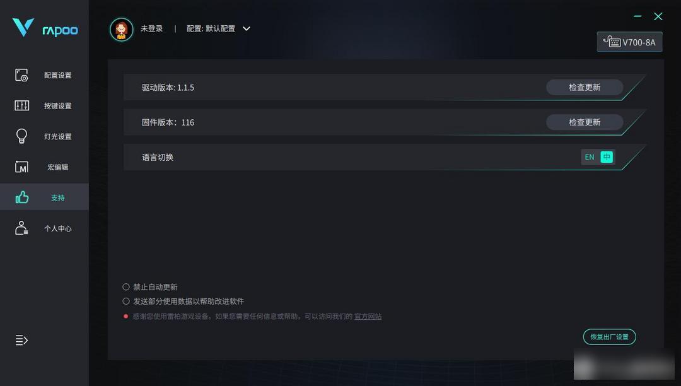Click the 恢复出厂设置 button
681x386 pixels.
[609, 337]
